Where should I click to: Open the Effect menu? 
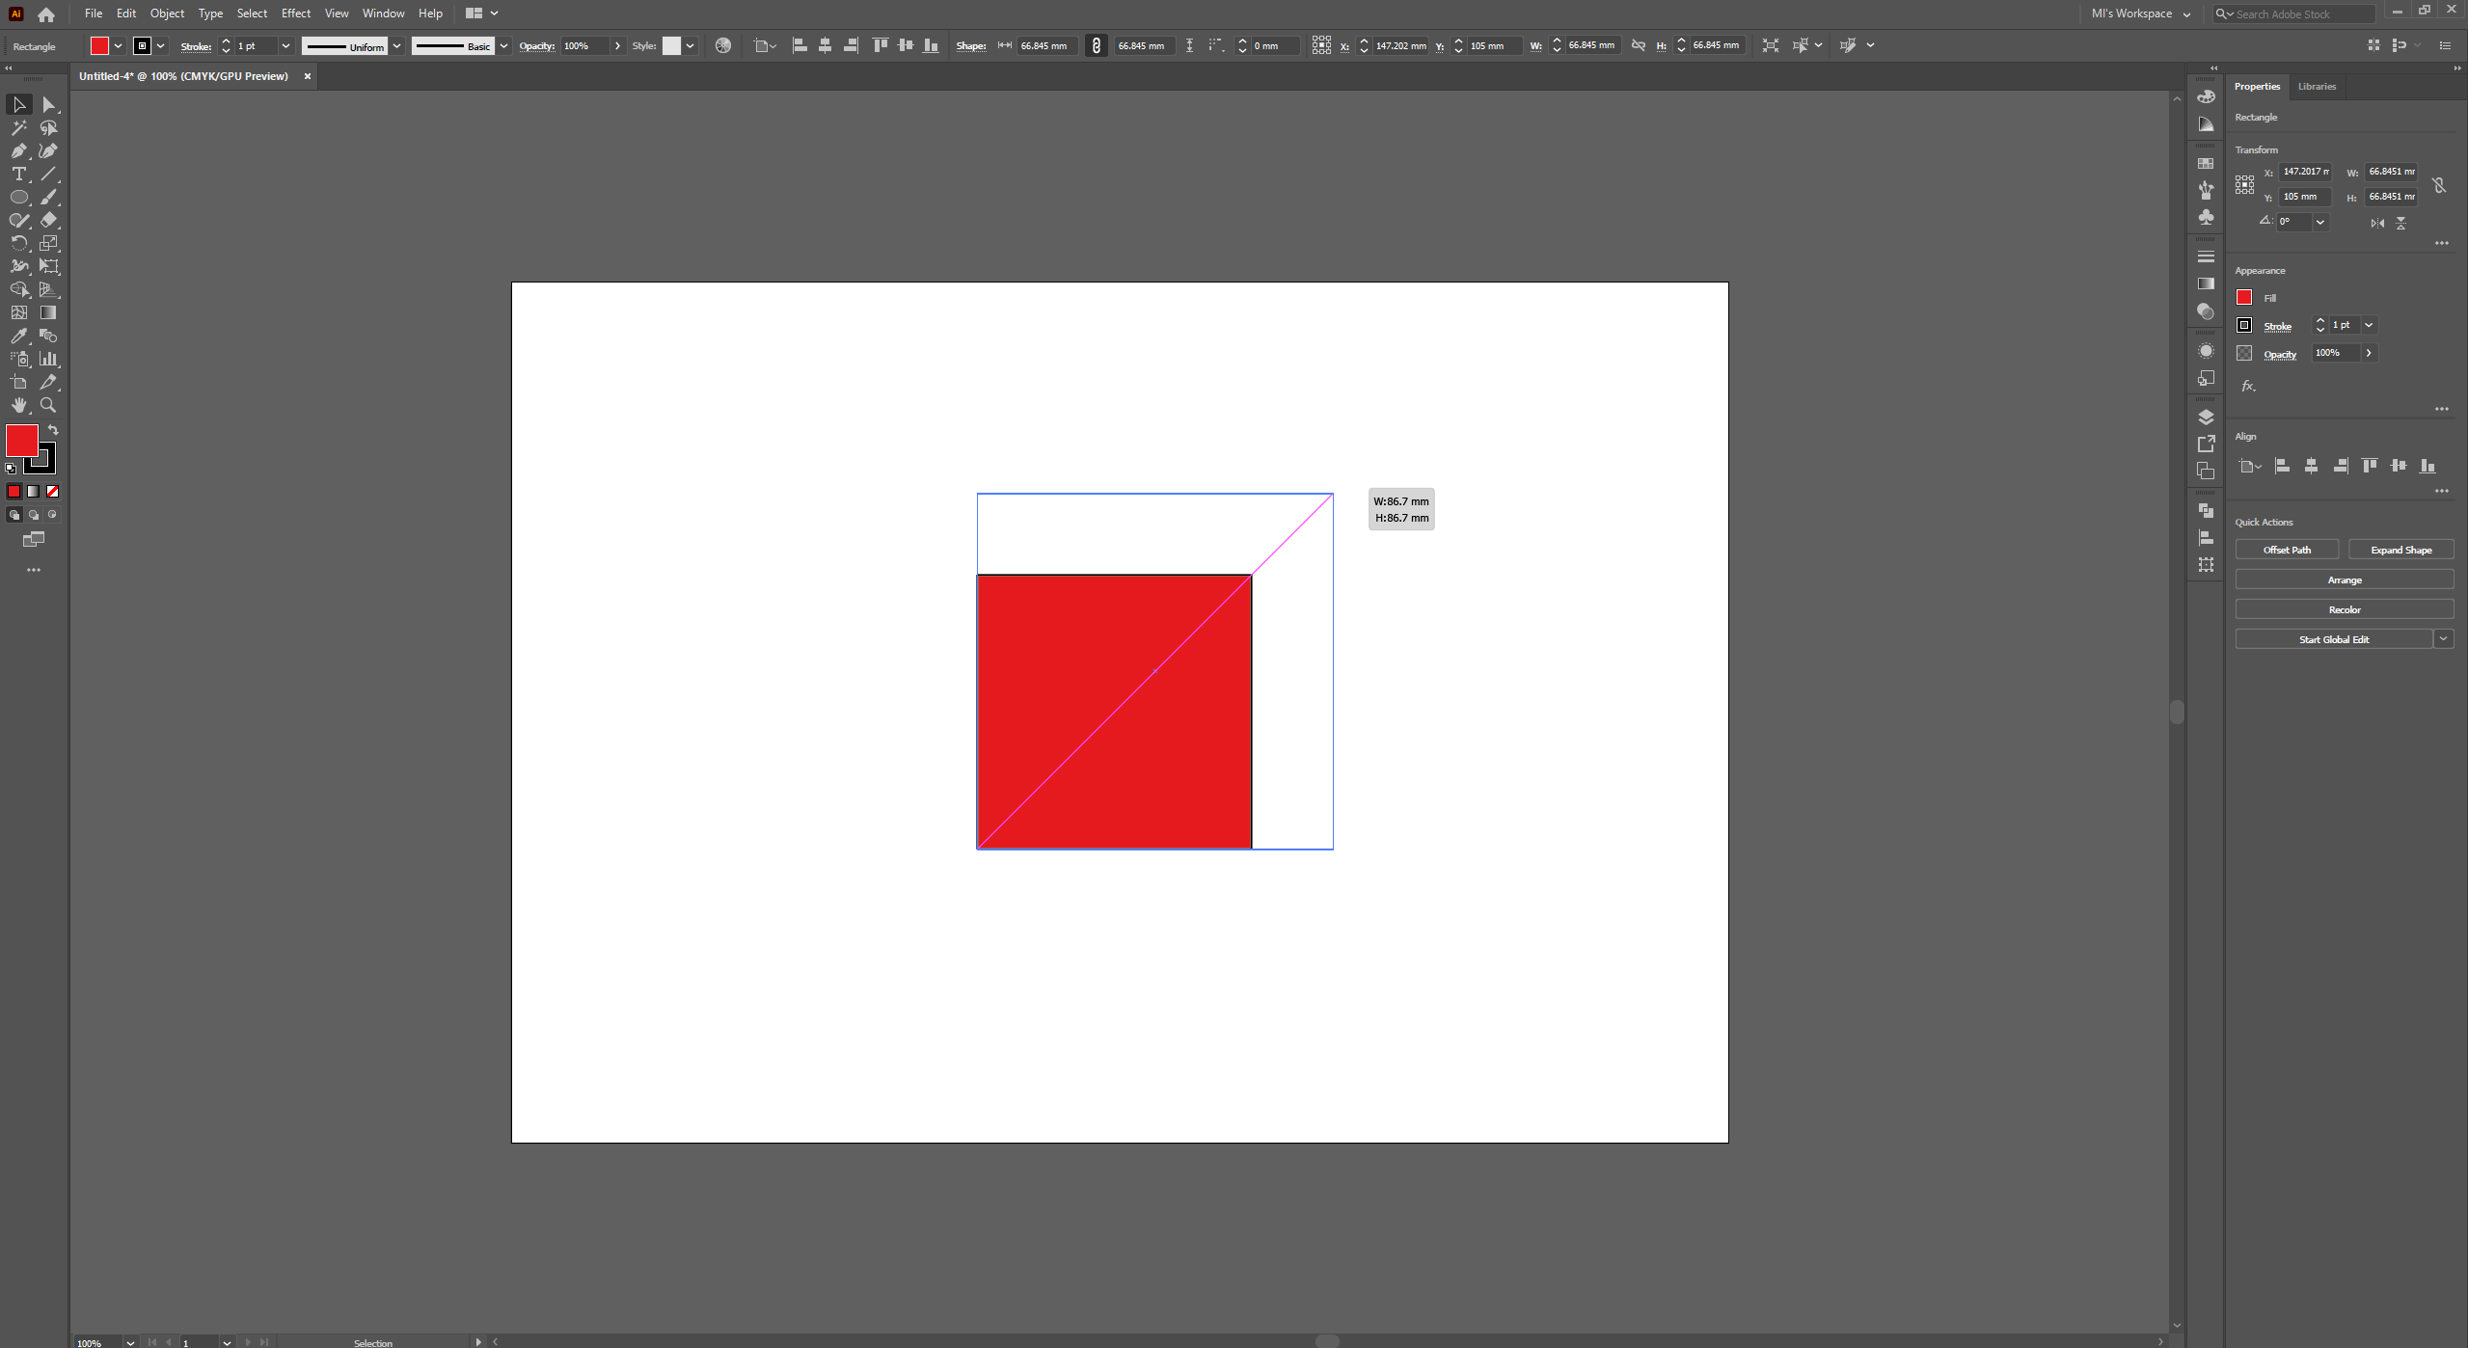tap(295, 13)
